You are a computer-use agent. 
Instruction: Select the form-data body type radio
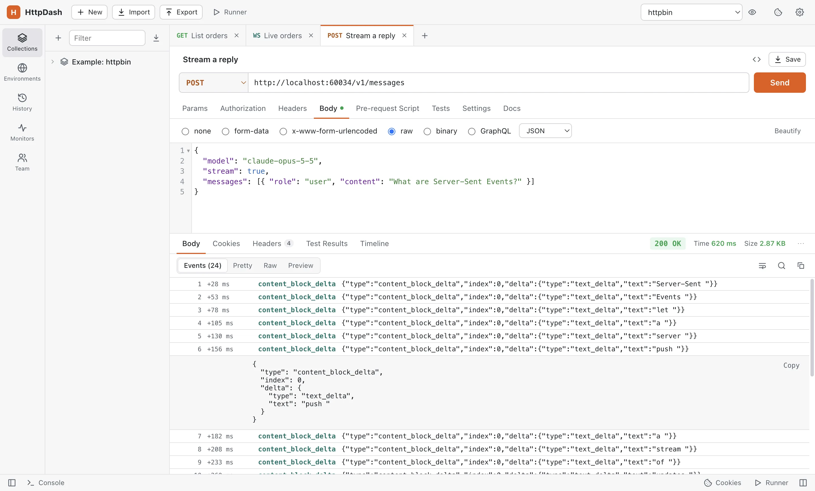225,131
